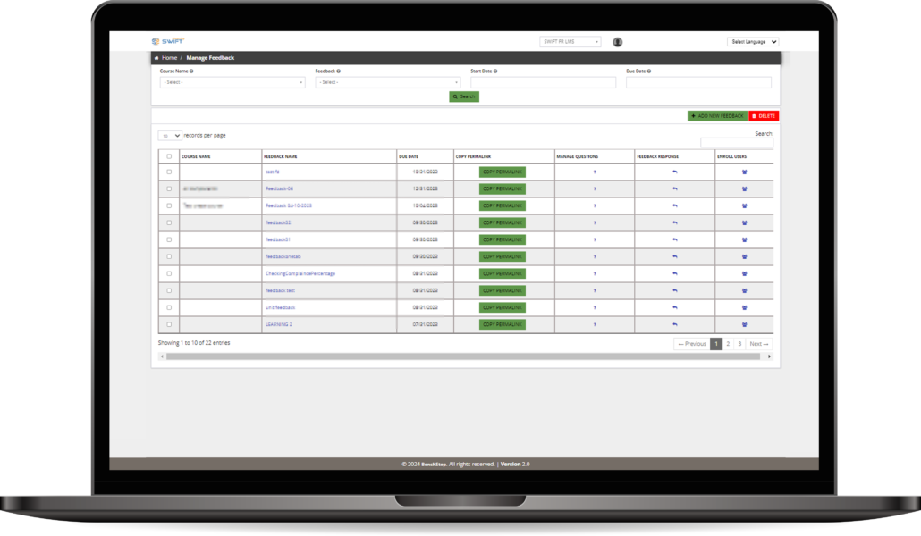The image size is (921, 536).
Task: Toggle the select-all header checkbox
Action: click(169, 156)
